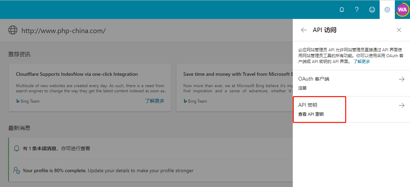Click the settings gear icon
This screenshot has width=410, height=187.
coord(387,10)
